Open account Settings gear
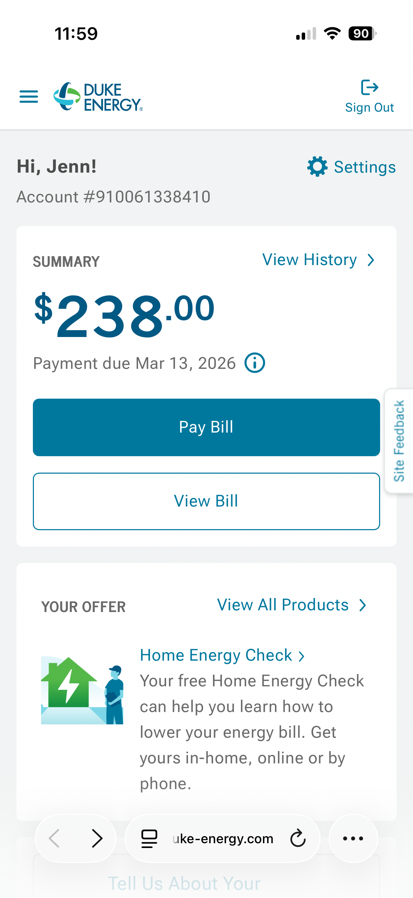Screen dimensions: 413x898 click(317, 167)
